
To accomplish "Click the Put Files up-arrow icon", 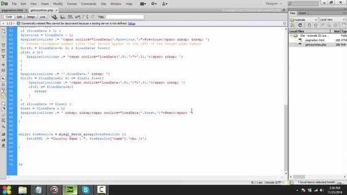I will 316,25.
